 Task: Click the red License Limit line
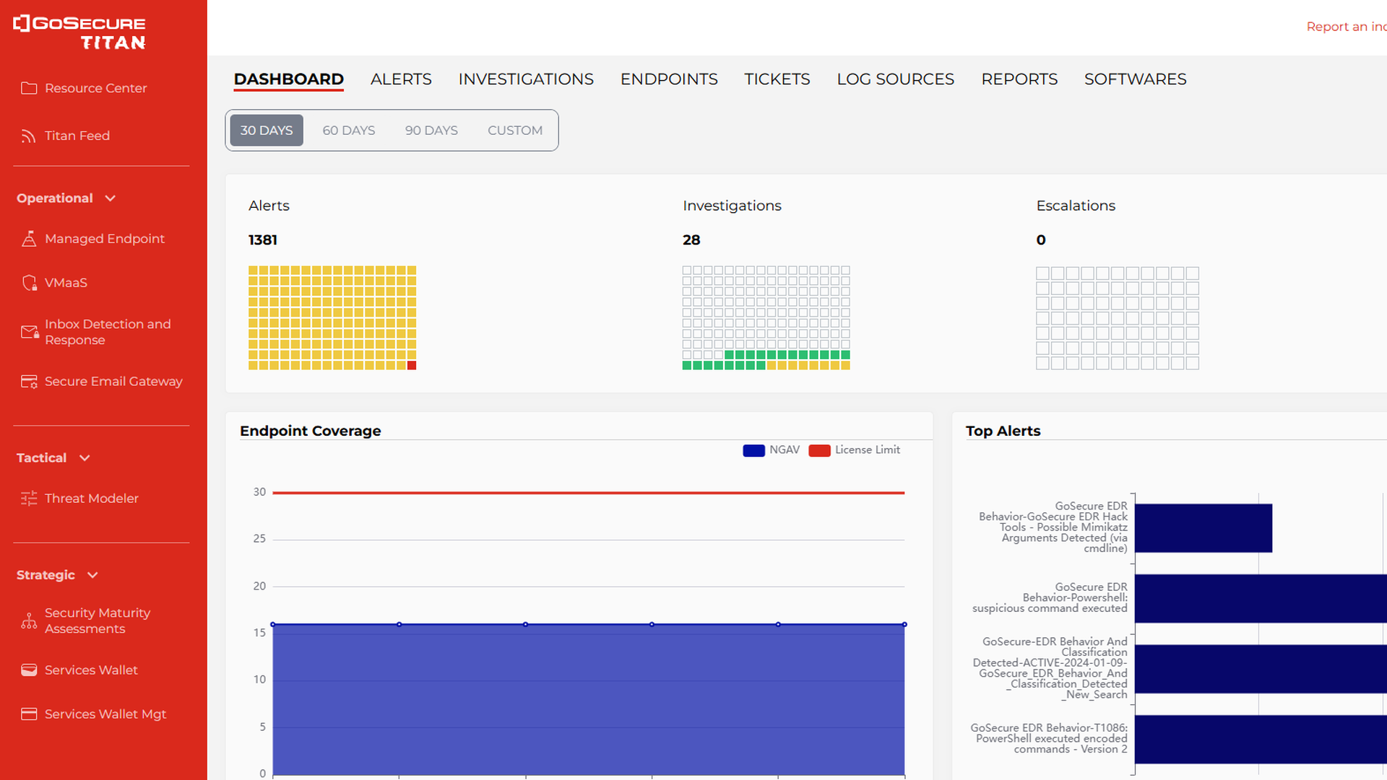(x=588, y=493)
